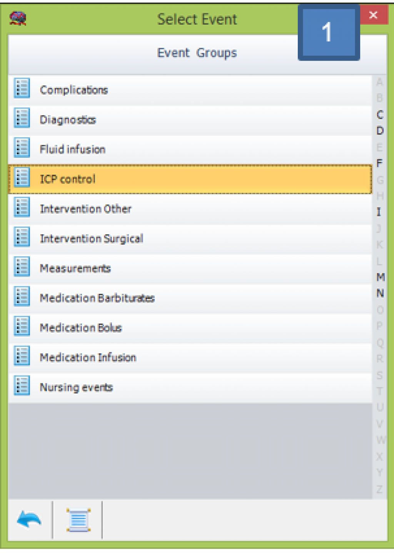Select Medication Infusion event group
Image resolution: width=394 pixels, height=554 pixels.
click(x=88, y=358)
